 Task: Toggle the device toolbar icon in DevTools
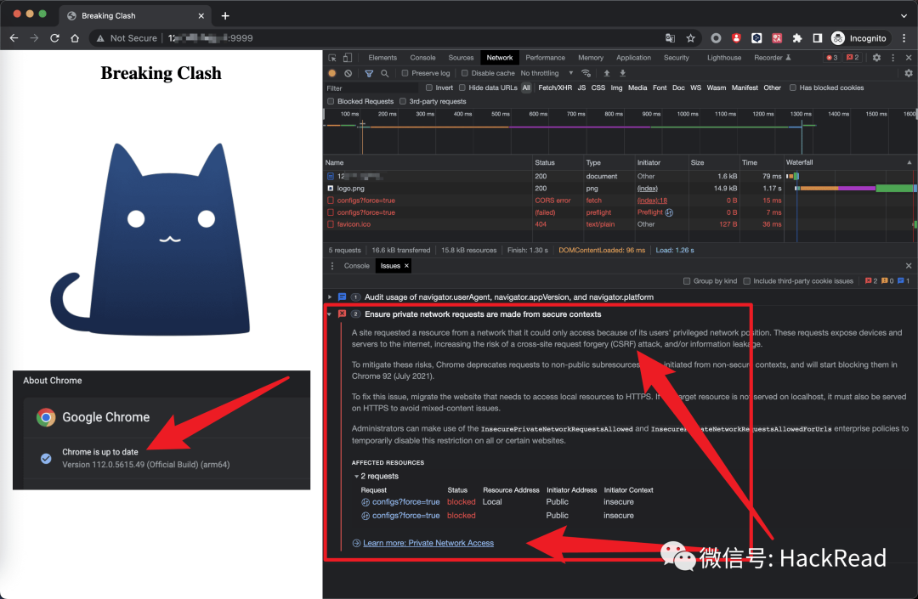click(347, 58)
